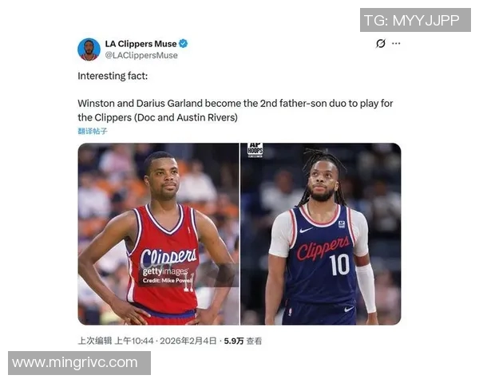Click the getty images watermark on left photo
Image resolution: width=479 pixels, height=383 pixels.
point(165,271)
